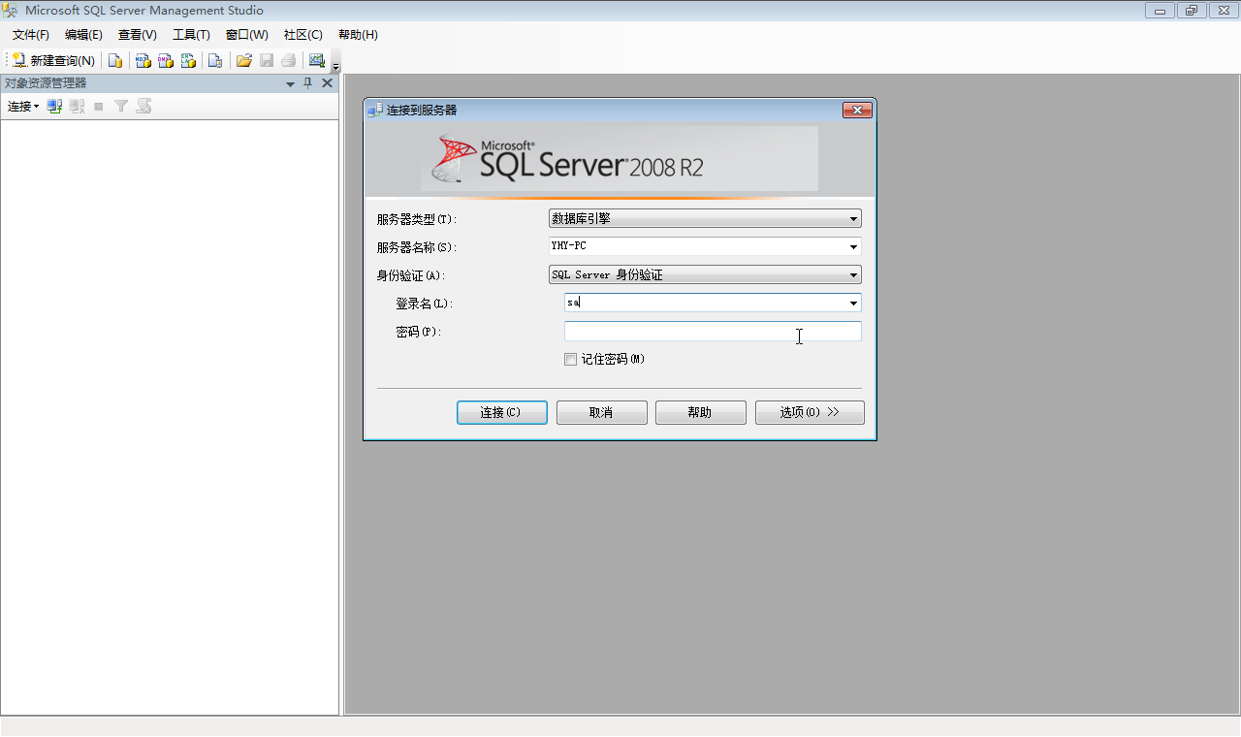This screenshot has width=1241, height=737.
Task: Click the Connect (连接) button in dialog
Action: pos(502,413)
